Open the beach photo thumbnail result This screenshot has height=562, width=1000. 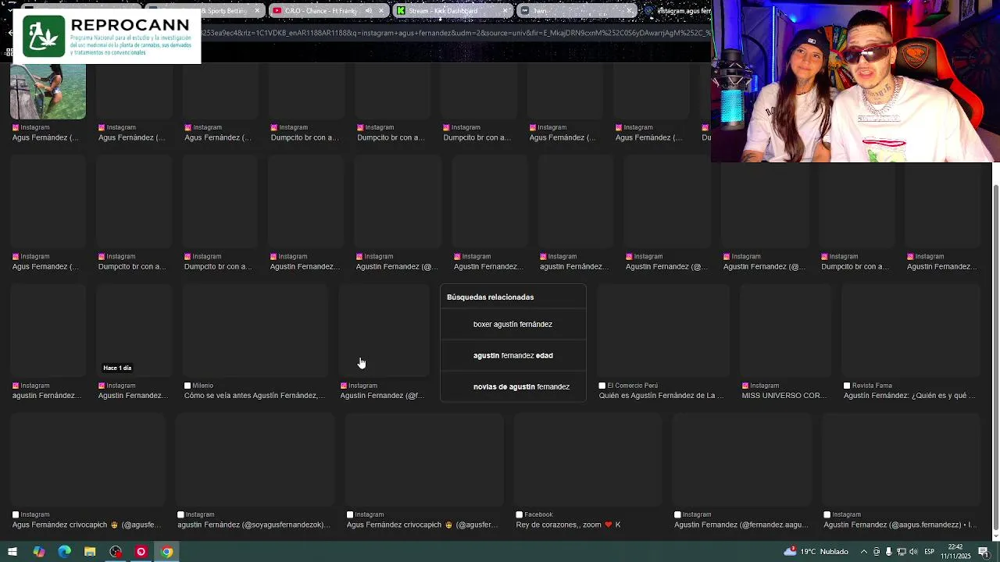click(x=48, y=91)
